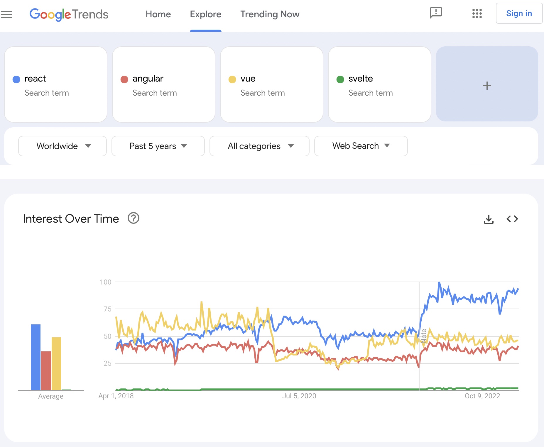This screenshot has height=447, width=544.
Task: Open the hamburger main menu
Action: pos(6,14)
